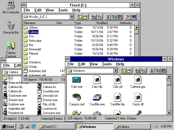Select the Calmirai.grp file icon
174x130 pixels.
138,82
